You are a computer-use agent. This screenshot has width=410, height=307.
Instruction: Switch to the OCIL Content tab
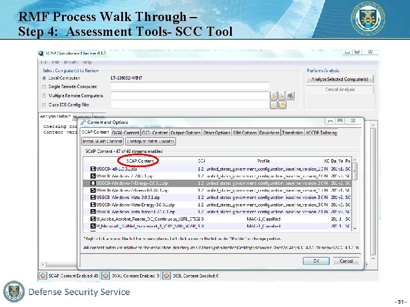155,132
